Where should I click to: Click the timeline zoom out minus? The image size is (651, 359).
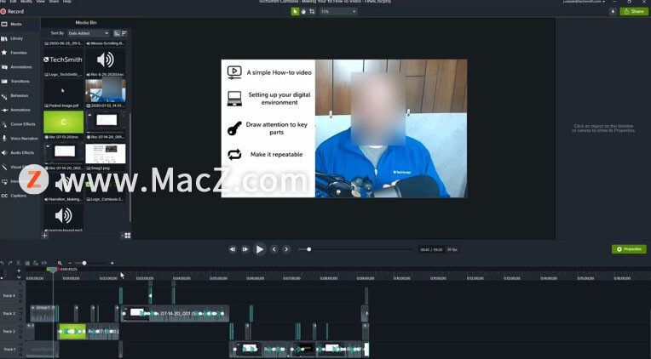[x=70, y=263]
